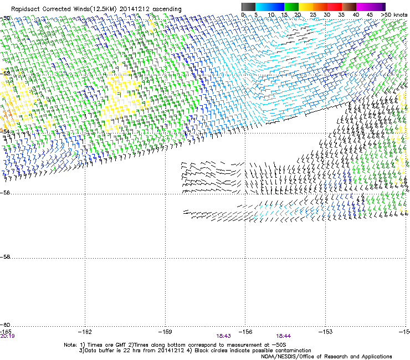Click the '35' legend scale label
The height and width of the screenshot is (360, 410).
341,15
